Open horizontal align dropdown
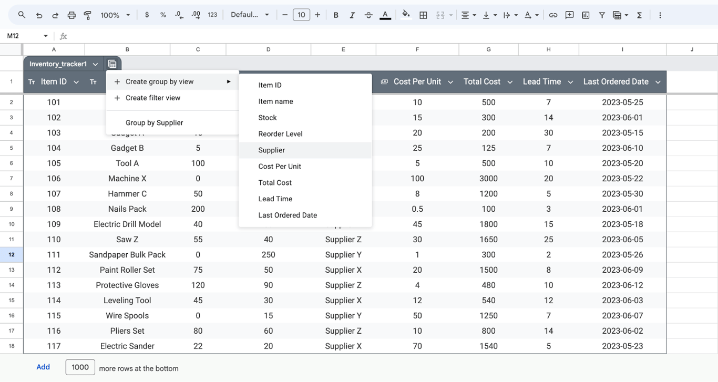 click(x=468, y=15)
